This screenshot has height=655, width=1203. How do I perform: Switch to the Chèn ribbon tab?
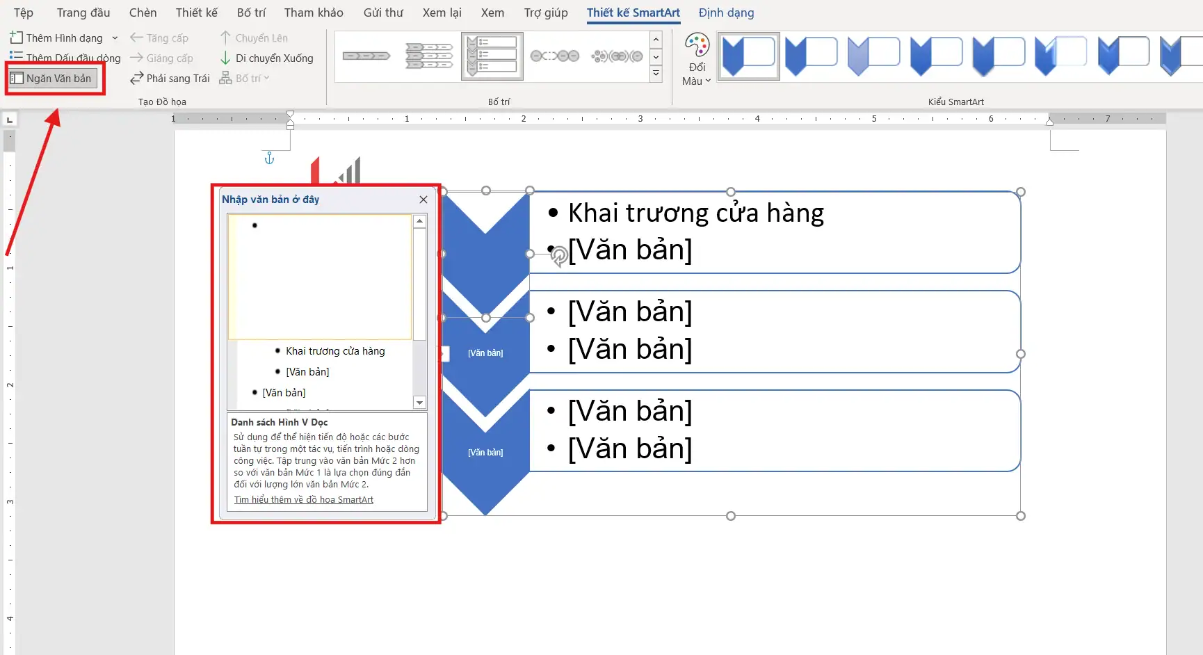pos(143,12)
